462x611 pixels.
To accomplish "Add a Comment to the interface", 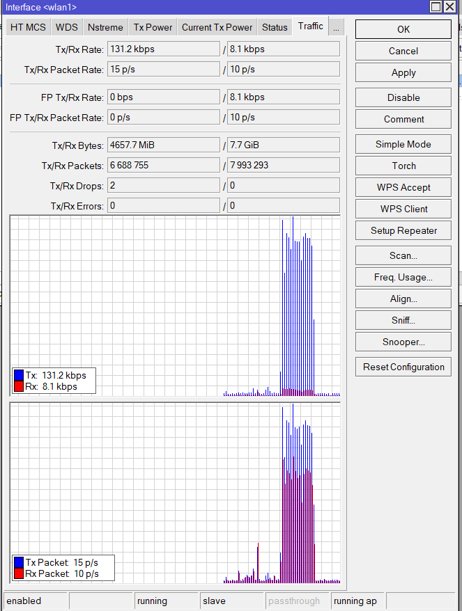I will (403, 119).
